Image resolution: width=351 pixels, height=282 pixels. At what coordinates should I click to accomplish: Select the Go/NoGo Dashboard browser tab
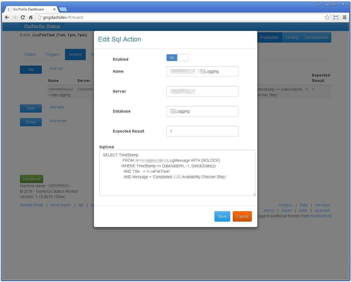pyautogui.click(x=30, y=9)
